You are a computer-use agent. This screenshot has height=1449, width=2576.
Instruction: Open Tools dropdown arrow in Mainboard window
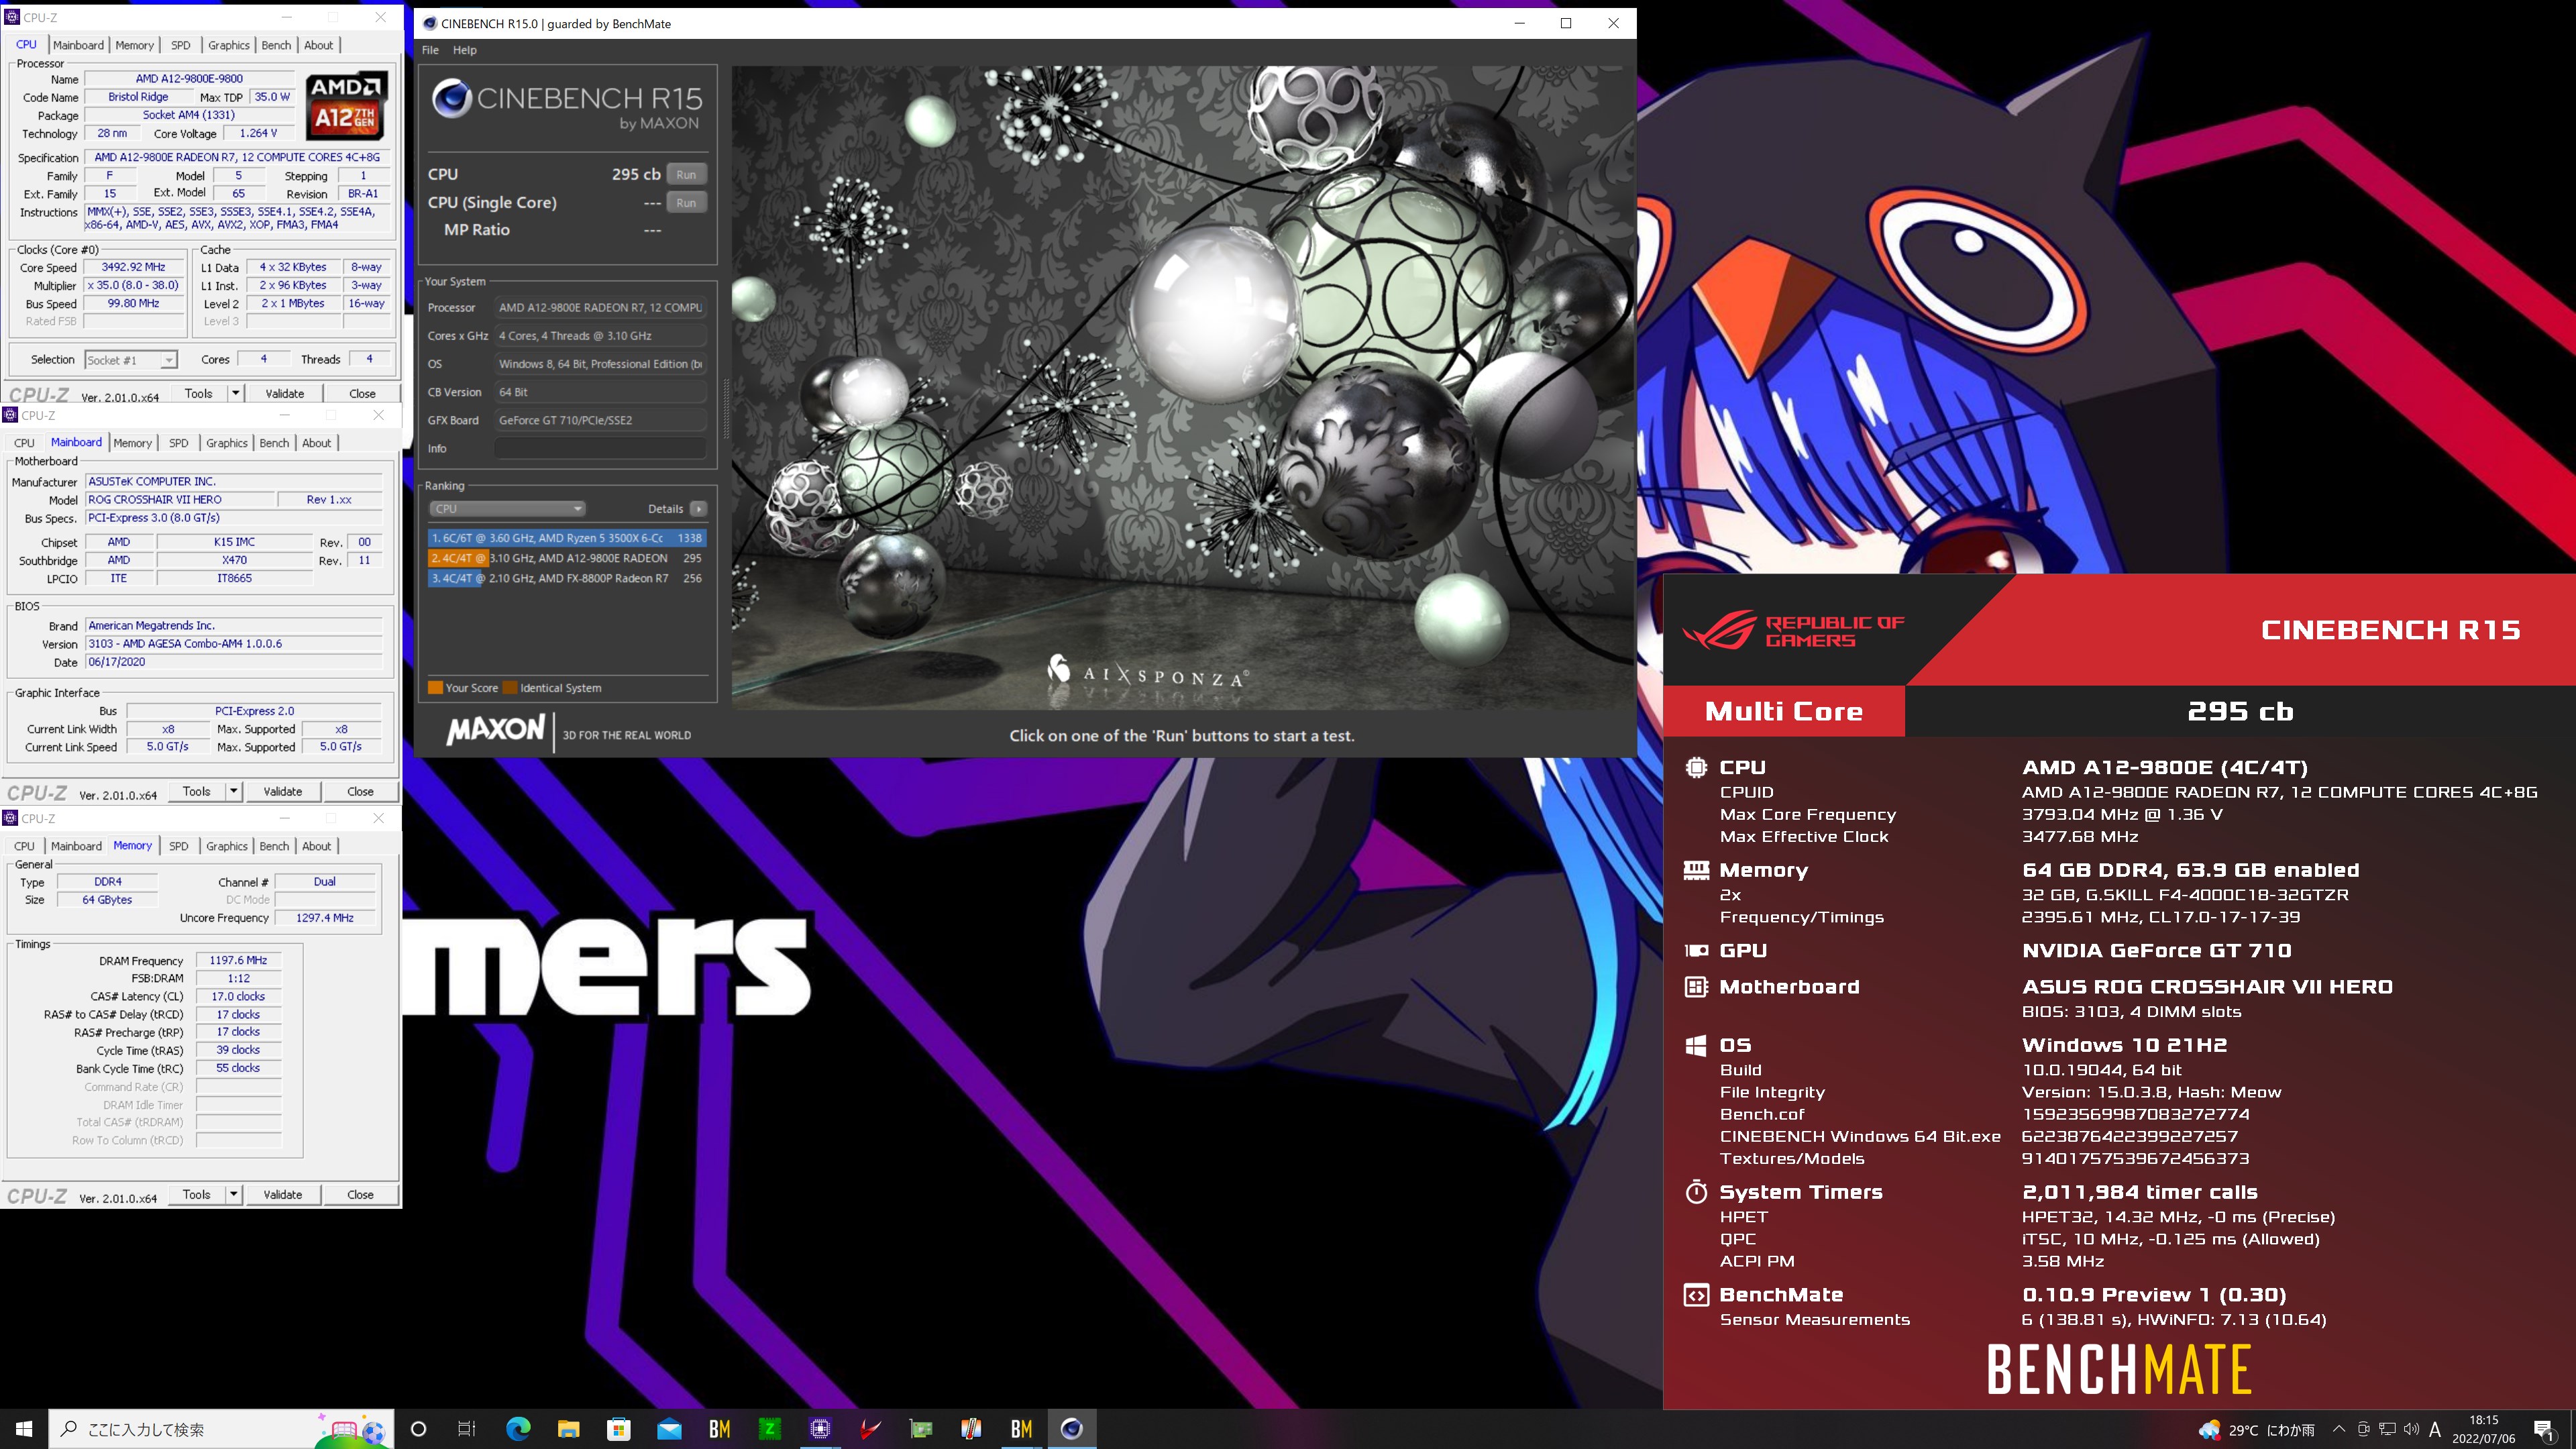233,791
